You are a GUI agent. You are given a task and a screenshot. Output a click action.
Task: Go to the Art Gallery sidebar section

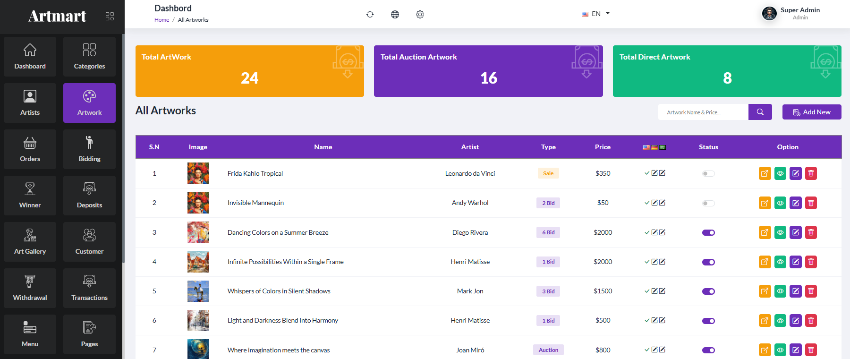click(x=30, y=242)
